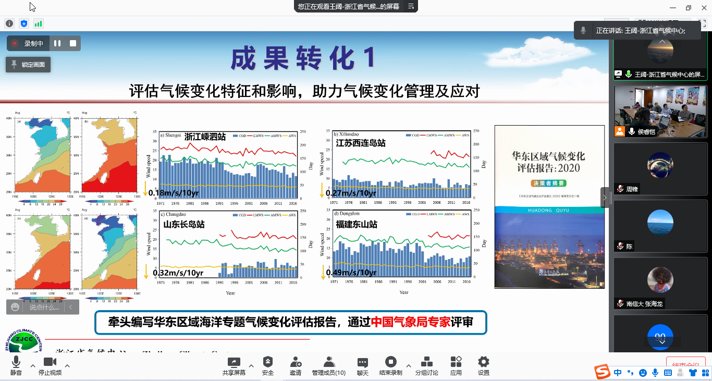Open Sogou toolbox grid icon
The image size is (712, 381).
(x=705, y=373)
